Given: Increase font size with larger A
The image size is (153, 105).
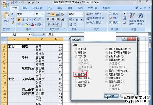Looking at the screenshot, I should (35, 20).
